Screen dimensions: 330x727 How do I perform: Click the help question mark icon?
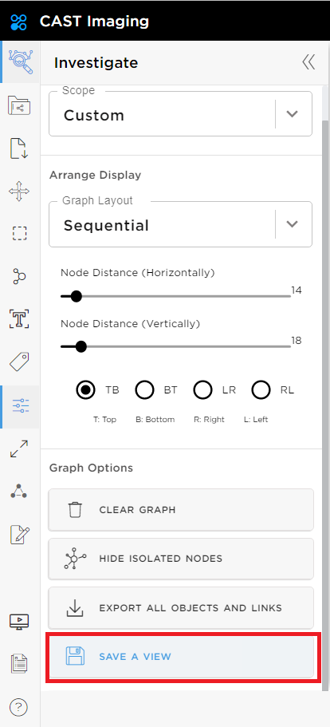(x=18, y=708)
